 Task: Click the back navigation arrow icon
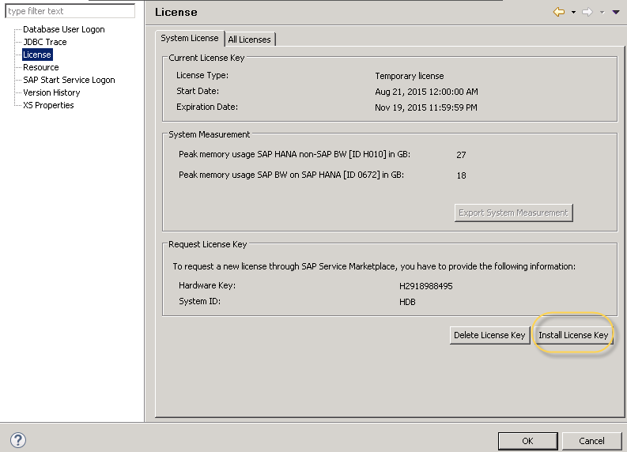(x=559, y=12)
